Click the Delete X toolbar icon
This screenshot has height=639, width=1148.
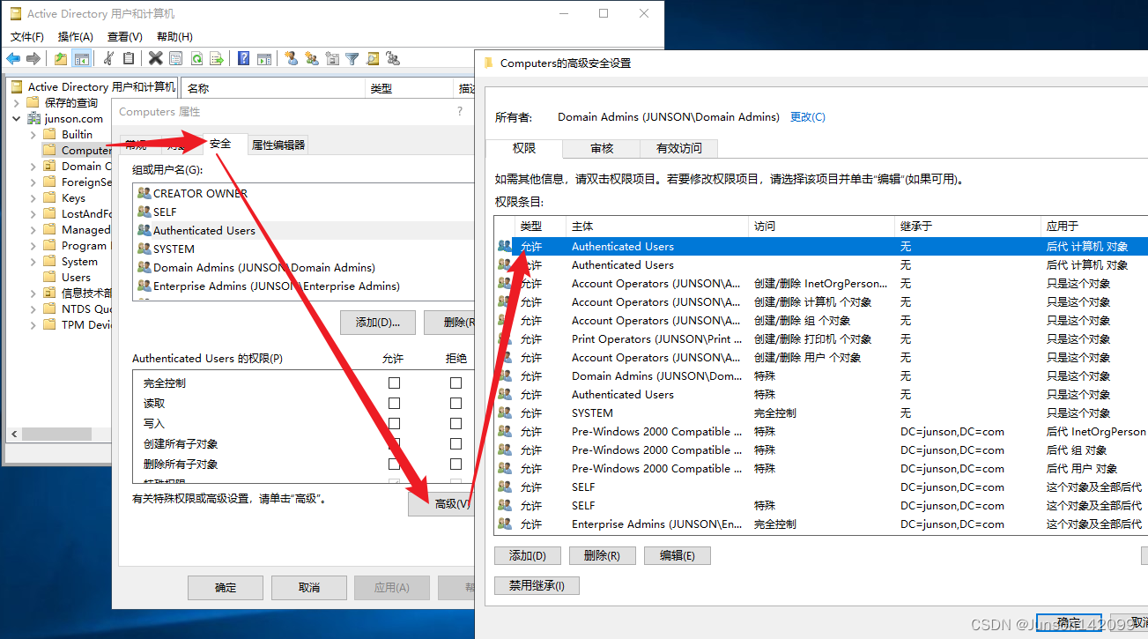click(x=156, y=58)
